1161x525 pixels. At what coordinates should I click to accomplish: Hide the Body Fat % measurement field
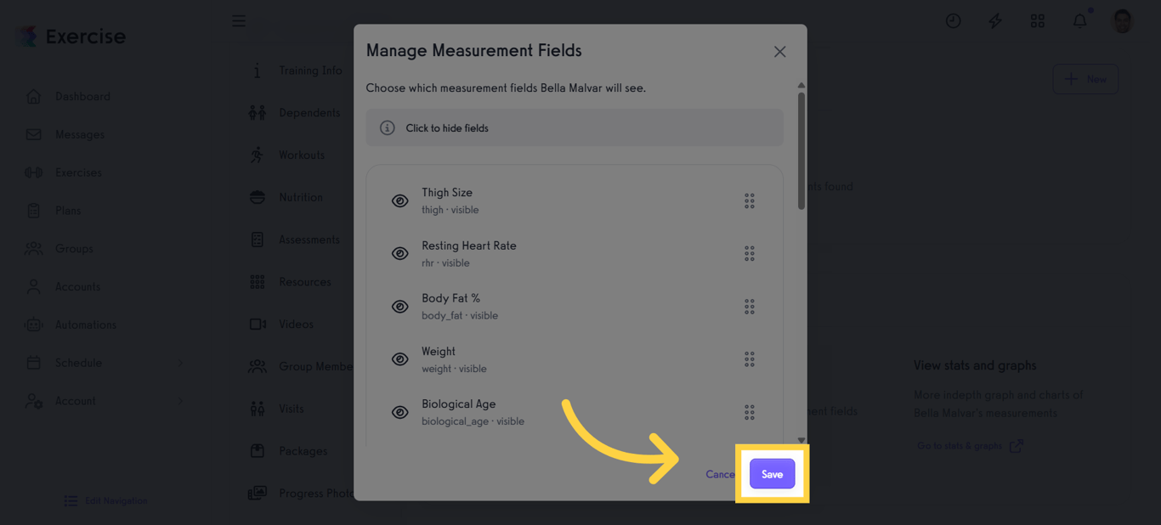(x=399, y=307)
